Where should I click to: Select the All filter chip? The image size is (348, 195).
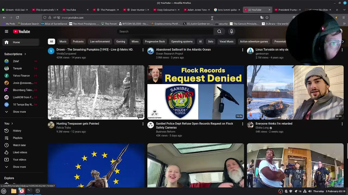click(x=51, y=41)
